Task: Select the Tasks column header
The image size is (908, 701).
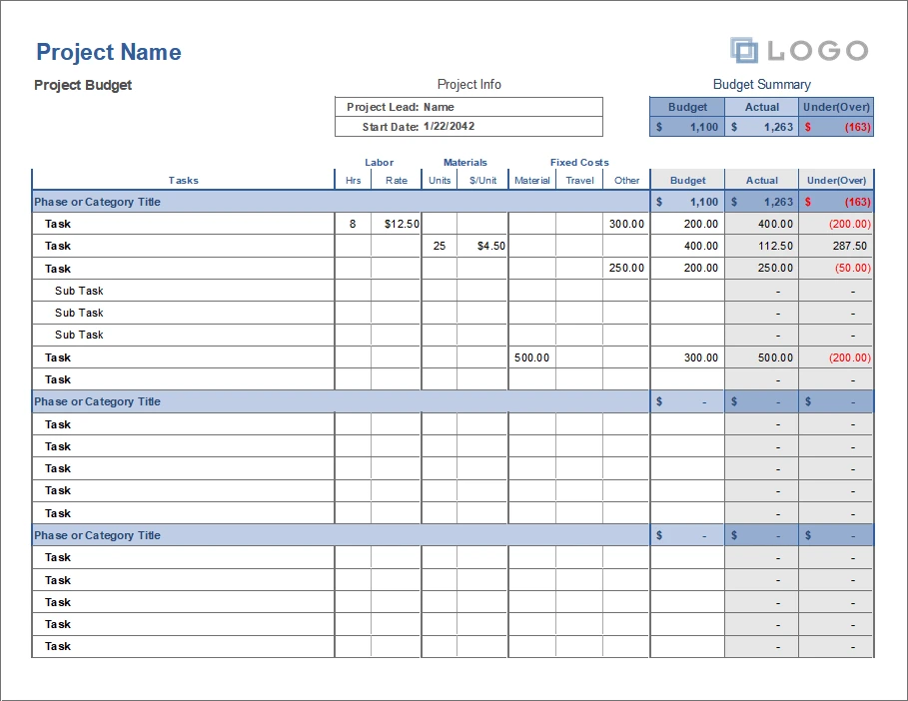Action: click(184, 180)
